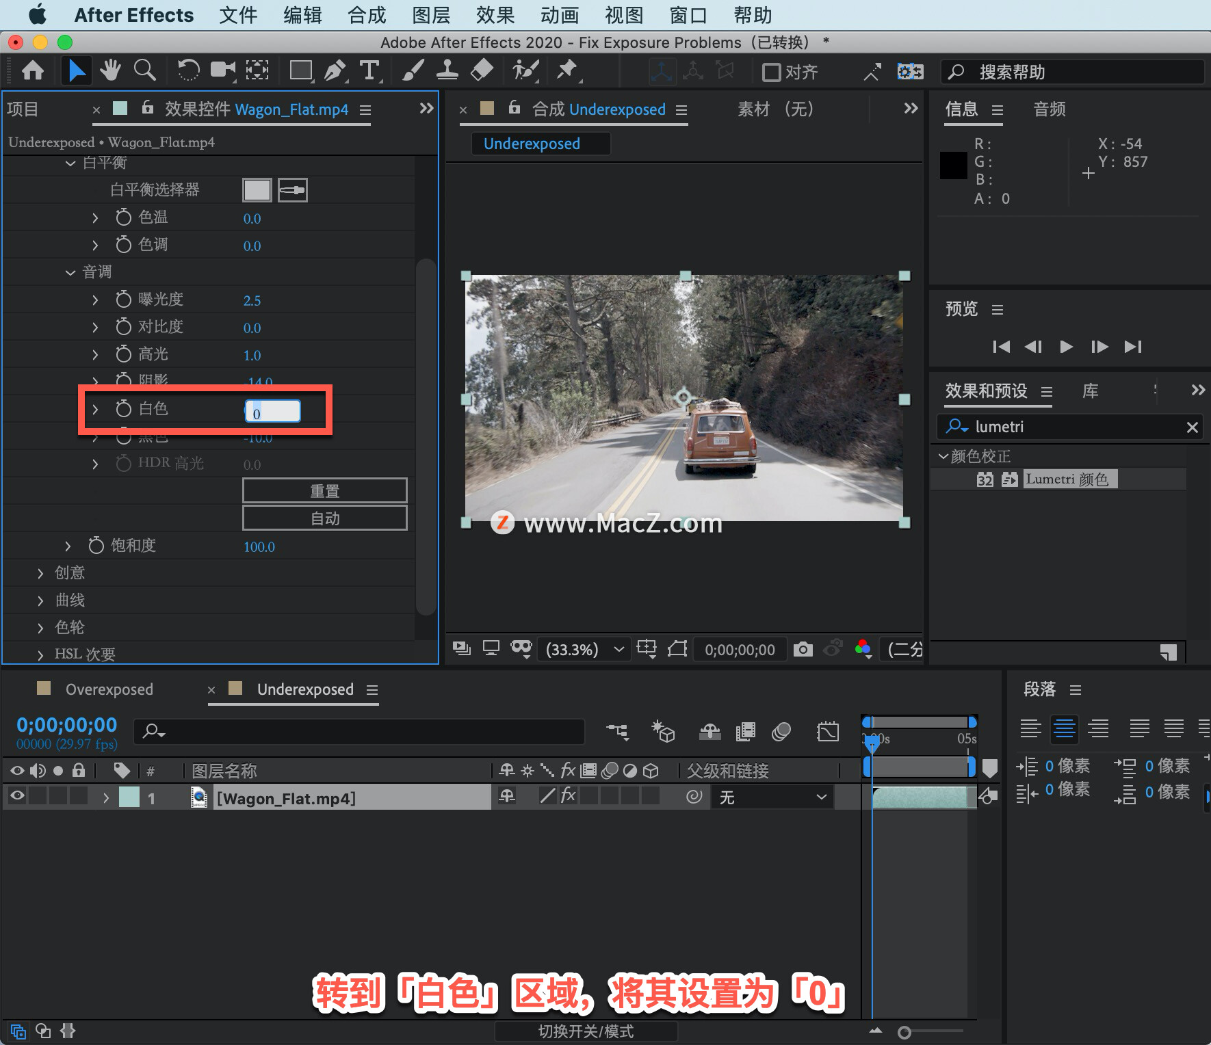Screen dimensions: 1211x1045
Task: Toggle the 对比度 stopwatch
Action: [123, 327]
